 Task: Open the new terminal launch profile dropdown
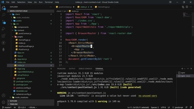click(185, 69)
